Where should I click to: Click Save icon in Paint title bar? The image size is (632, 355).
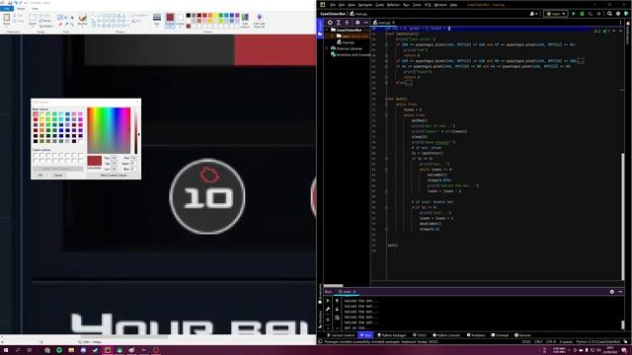tap(11, 3)
